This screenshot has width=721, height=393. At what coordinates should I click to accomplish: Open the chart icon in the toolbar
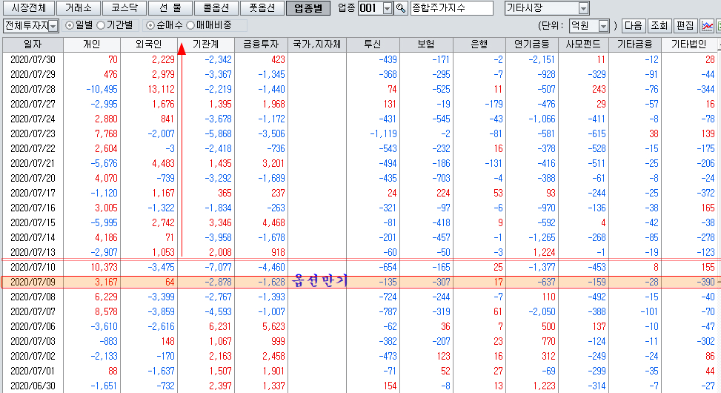(707, 26)
